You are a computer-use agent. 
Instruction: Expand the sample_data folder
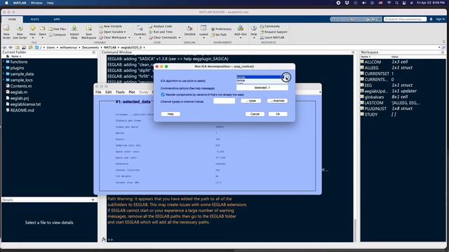click(x=4, y=74)
